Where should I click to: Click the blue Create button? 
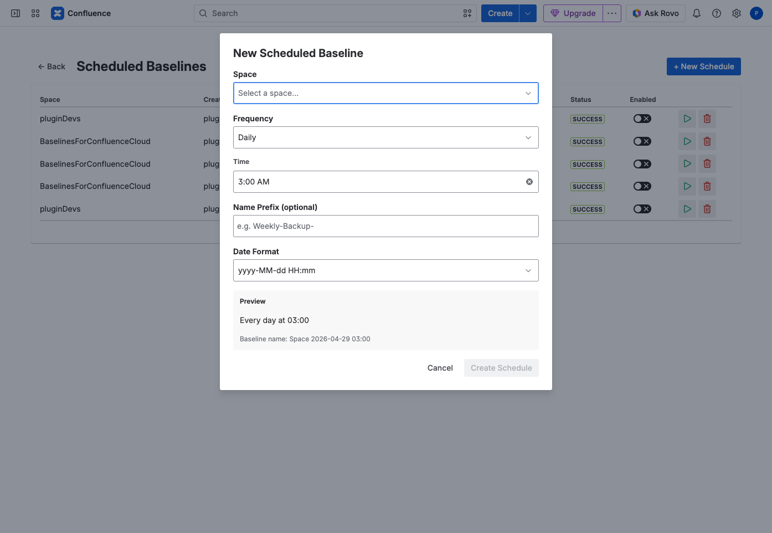pos(500,13)
